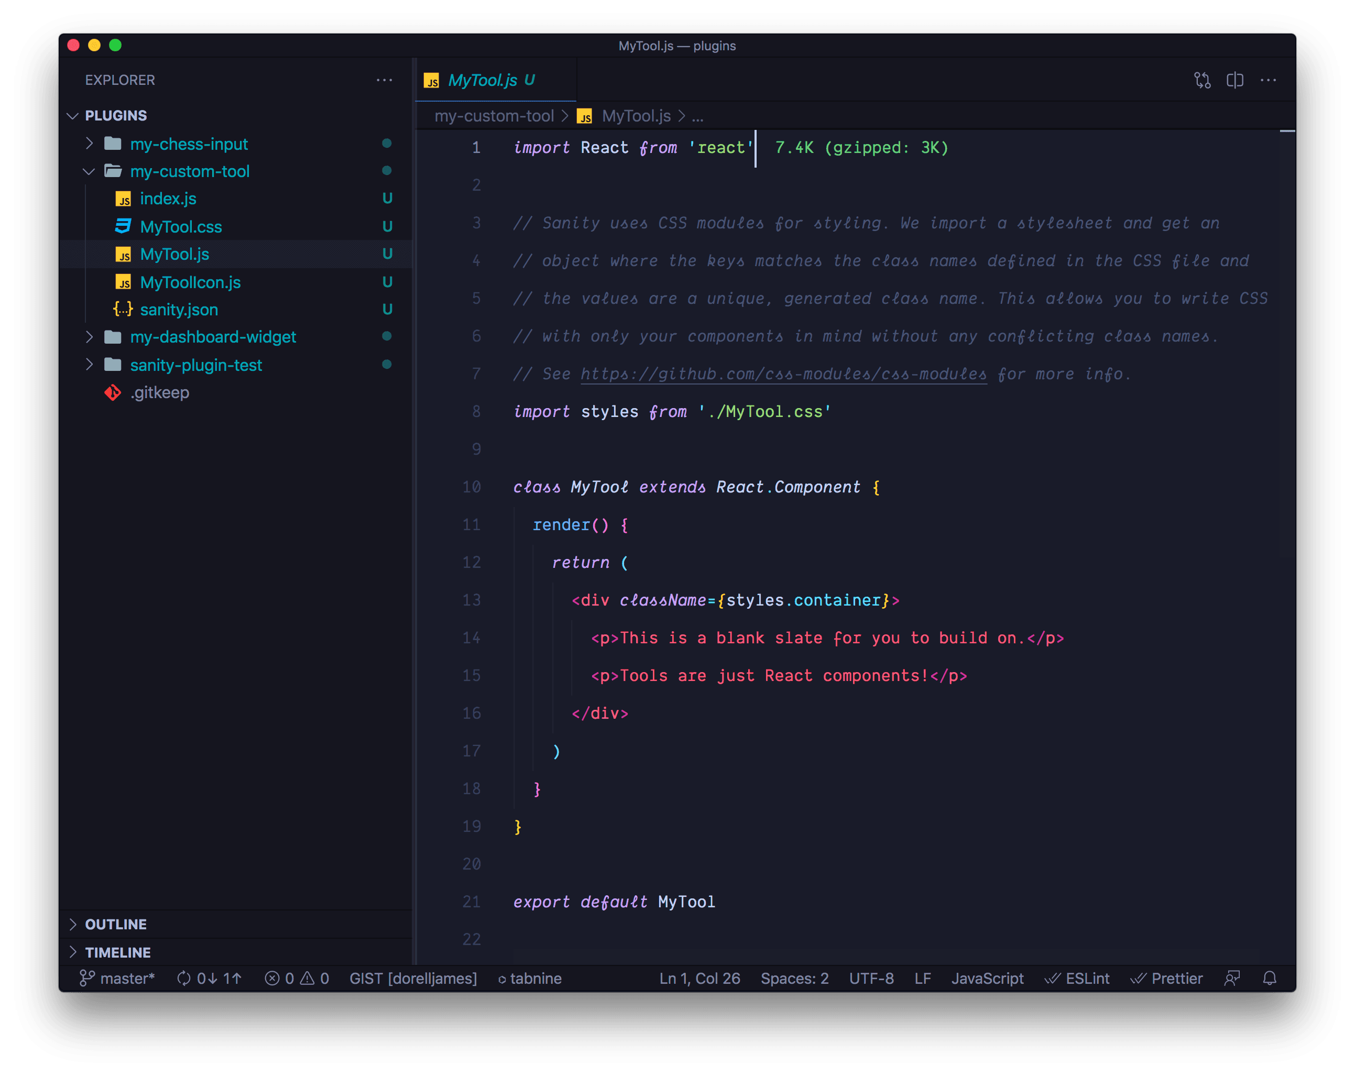The width and height of the screenshot is (1355, 1076).
Task: Open the css-modules GitHub link in the comment
Action: click(783, 374)
